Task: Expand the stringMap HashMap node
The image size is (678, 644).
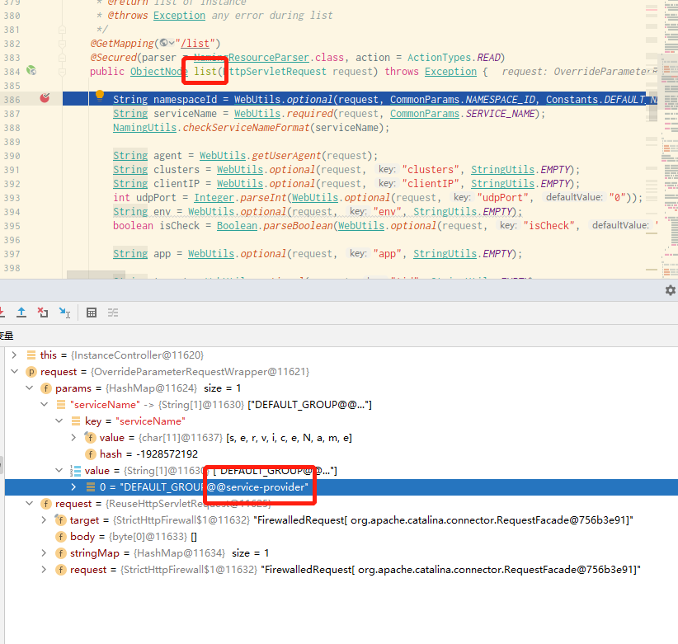Action: click(44, 552)
